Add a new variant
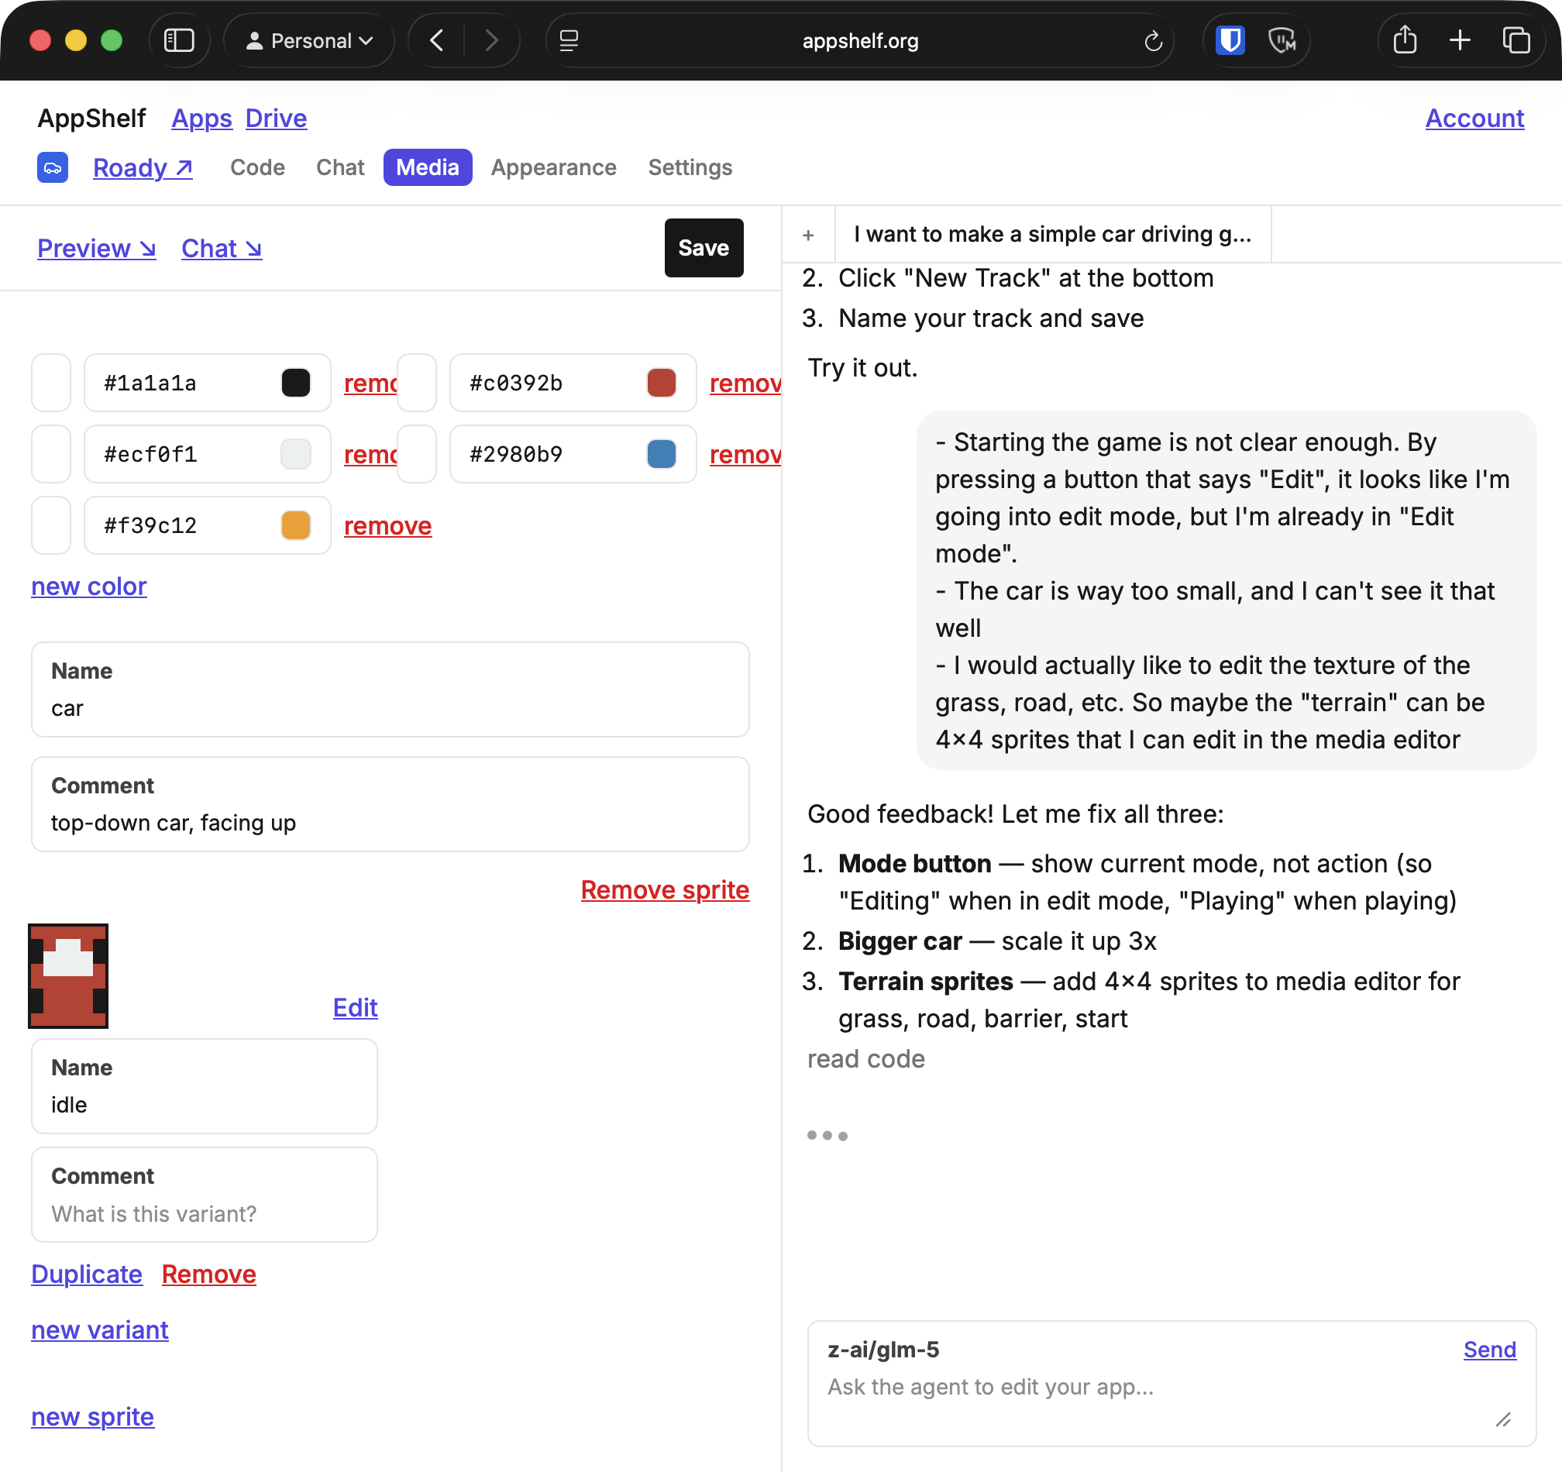The image size is (1562, 1472). point(100,1329)
